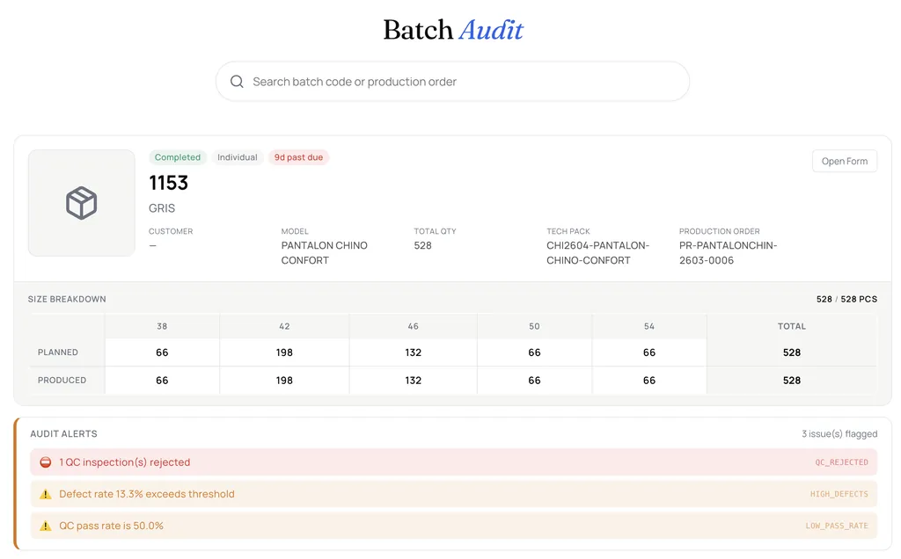Click the 9d past due badge

click(x=298, y=157)
